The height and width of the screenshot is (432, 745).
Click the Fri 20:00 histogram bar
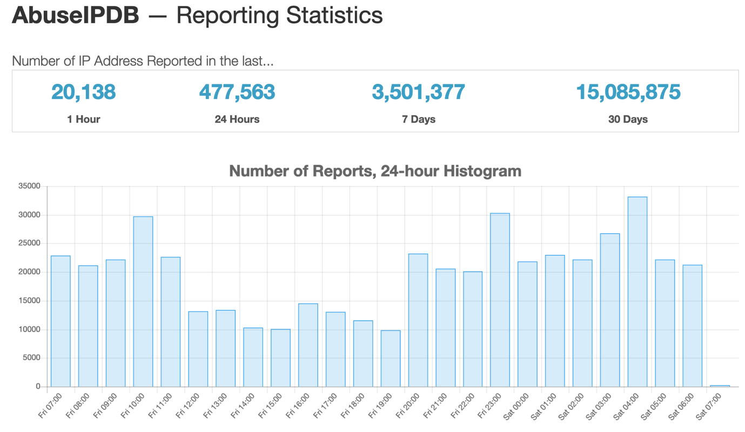pos(418,320)
